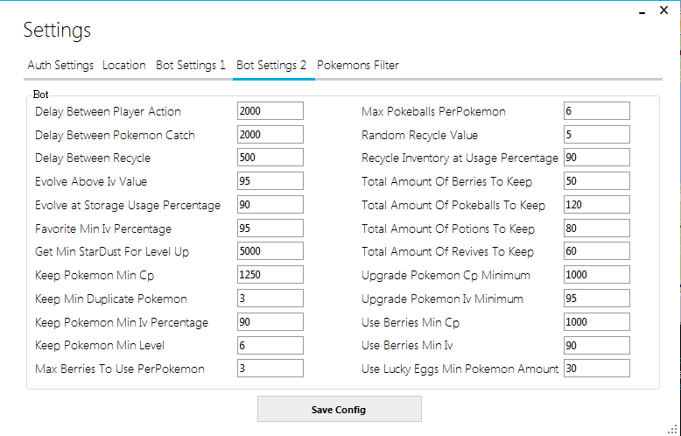Minimize the Settings window
Image resolution: width=681 pixels, height=436 pixels.
pos(642,13)
